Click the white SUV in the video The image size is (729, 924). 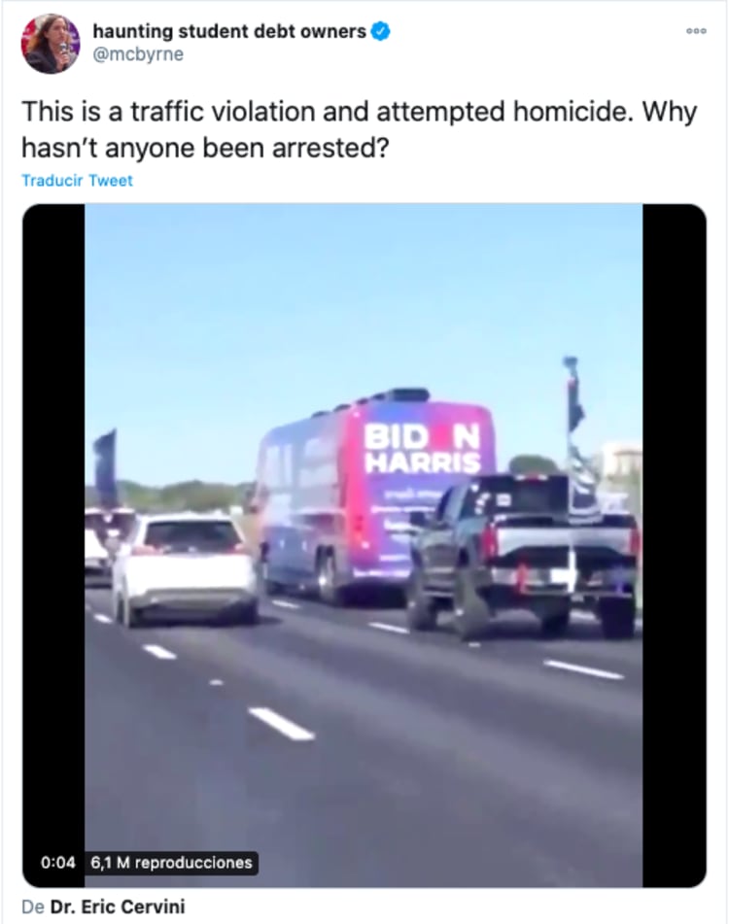coord(185,569)
